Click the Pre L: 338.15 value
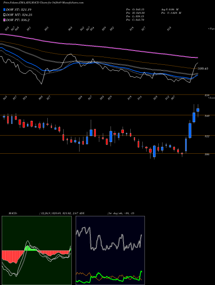This screenshot has height=285, width=215. coord(135,16)
